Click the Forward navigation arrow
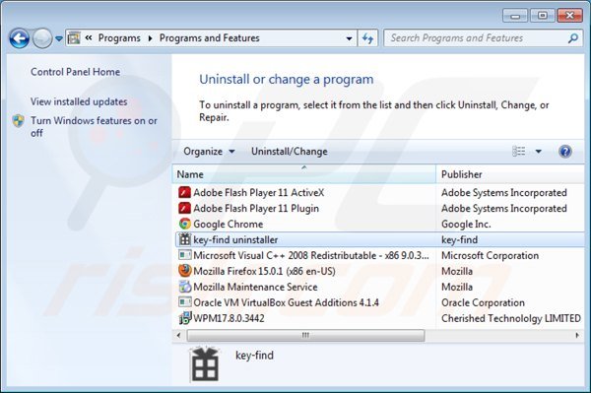The image size is (591, 393). [41, 38]
